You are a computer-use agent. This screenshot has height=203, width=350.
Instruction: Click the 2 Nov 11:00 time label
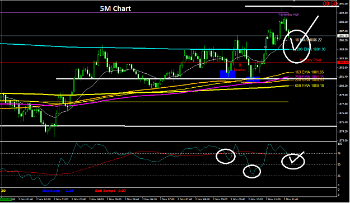[x=273, y=199]
